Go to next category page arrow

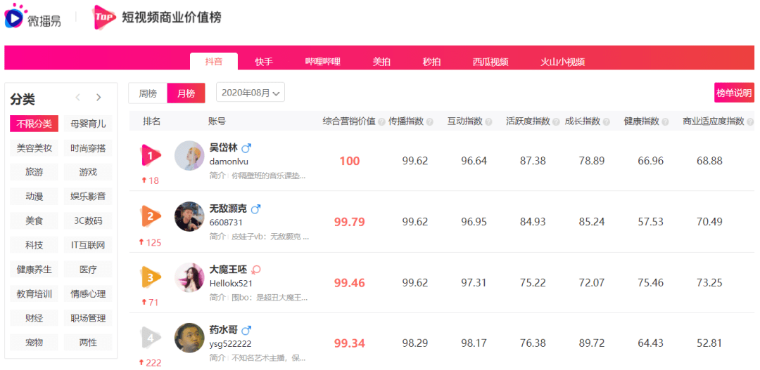[x=99, y=97]
